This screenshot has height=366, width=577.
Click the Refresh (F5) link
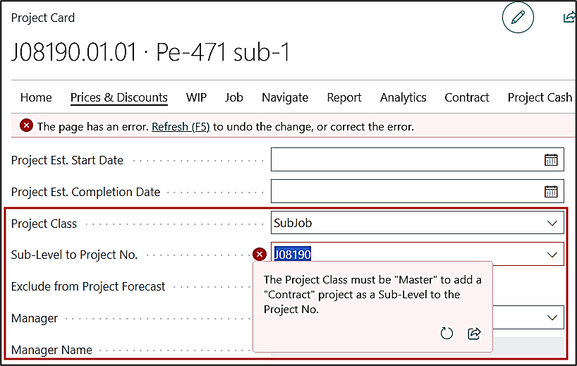181,127
